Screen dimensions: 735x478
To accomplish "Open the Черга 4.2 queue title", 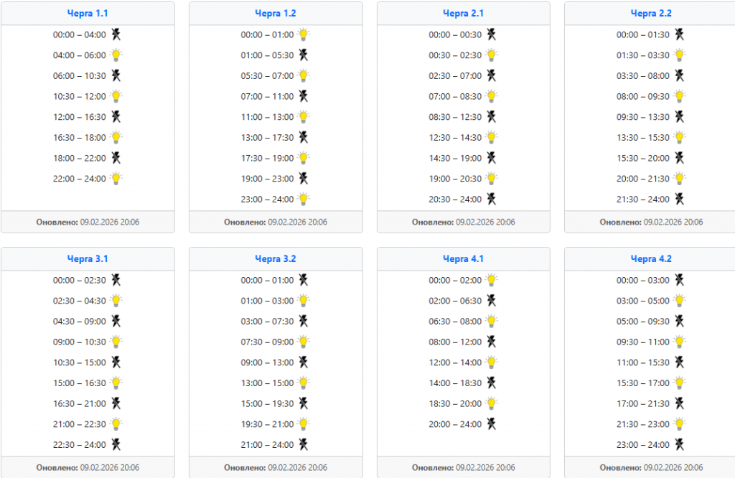I will click(x=651, y=259).
